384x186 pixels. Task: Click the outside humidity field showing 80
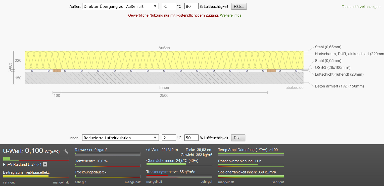tap(191, 7)
